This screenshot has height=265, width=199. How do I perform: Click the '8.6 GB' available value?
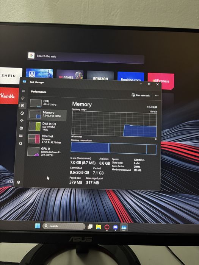(x=104, y=163)
